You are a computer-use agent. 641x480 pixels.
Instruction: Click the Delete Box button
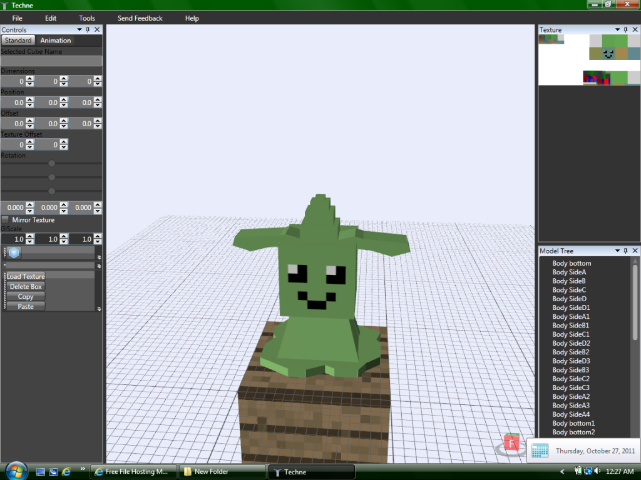click(x=25, y=286)
